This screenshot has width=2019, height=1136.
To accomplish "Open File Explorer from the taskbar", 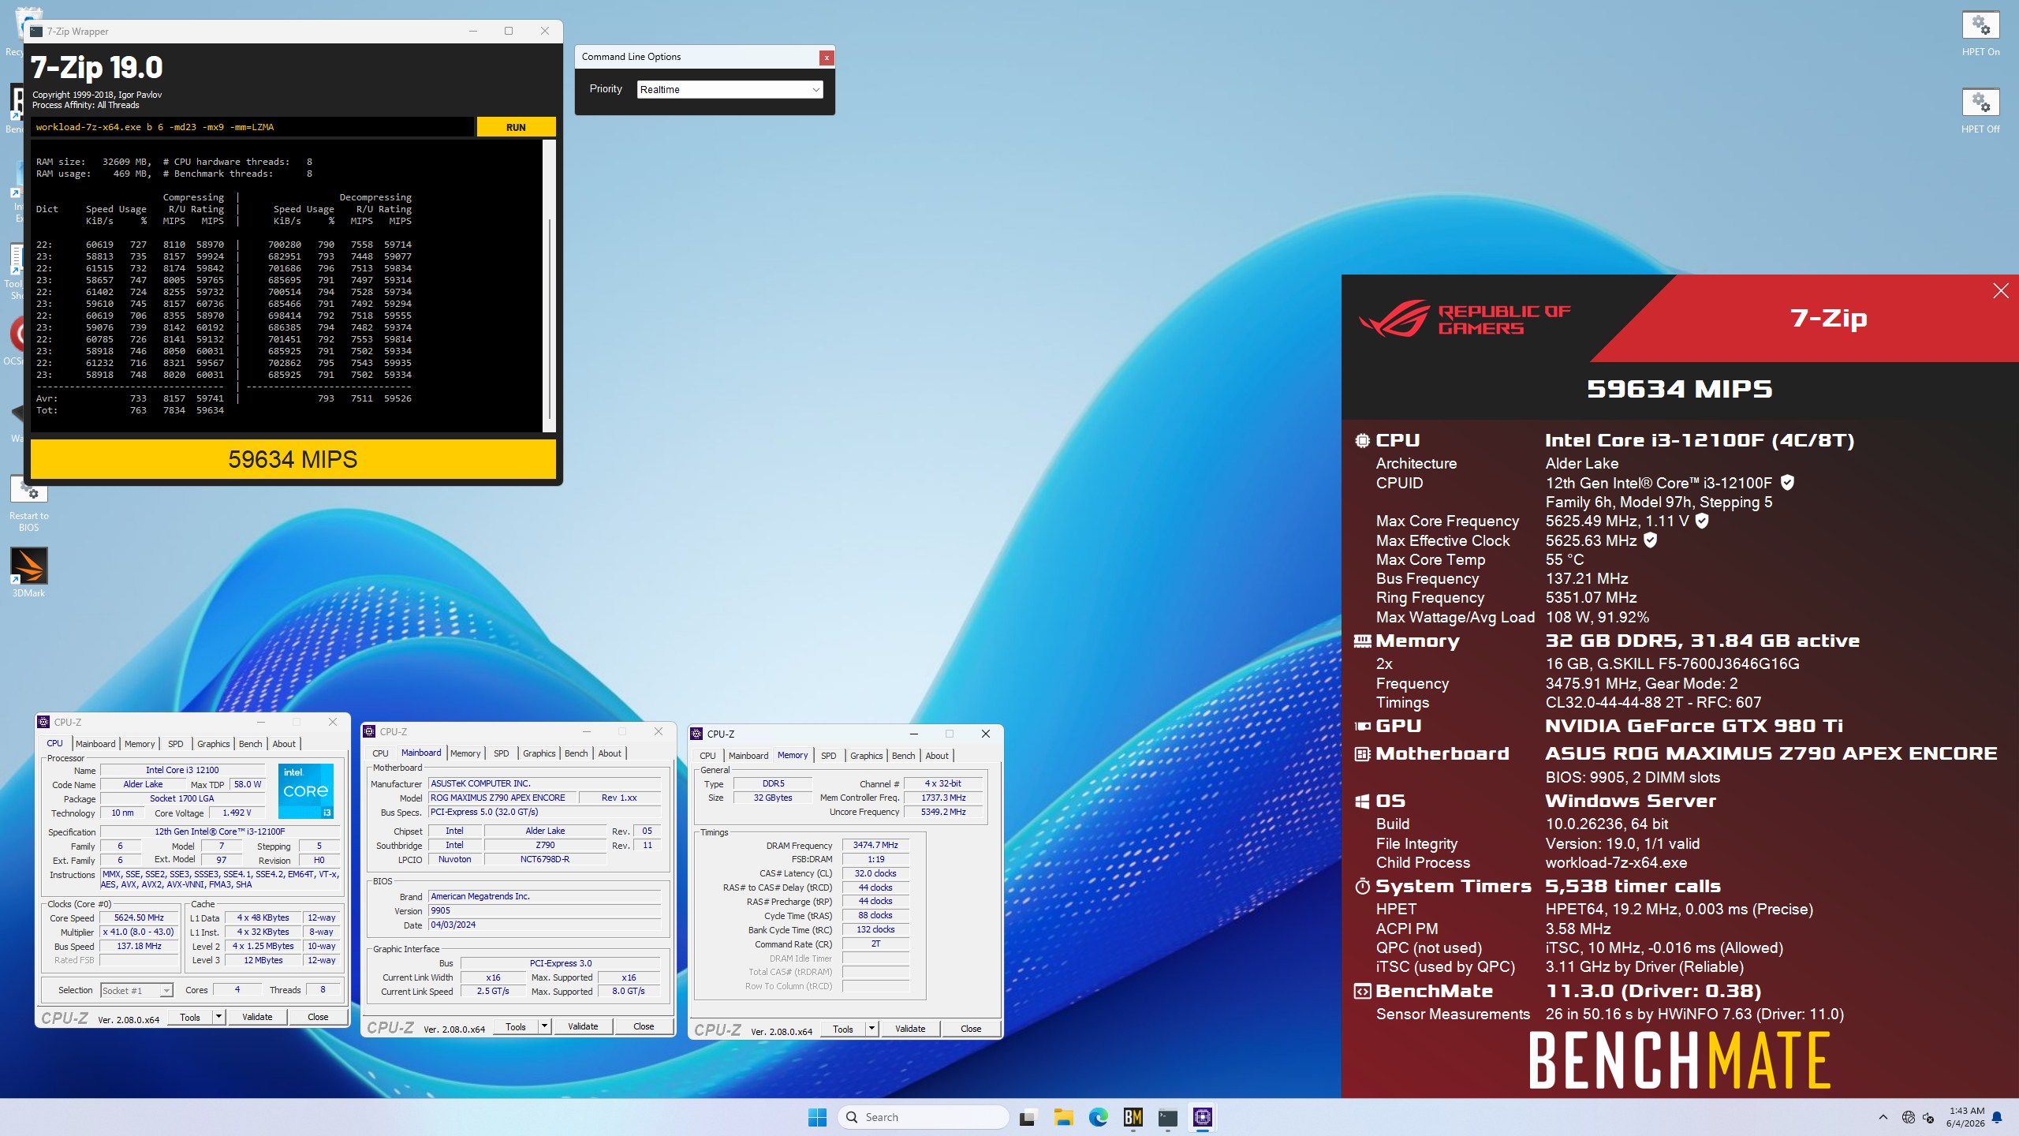I will [x=1063, y=1117].
